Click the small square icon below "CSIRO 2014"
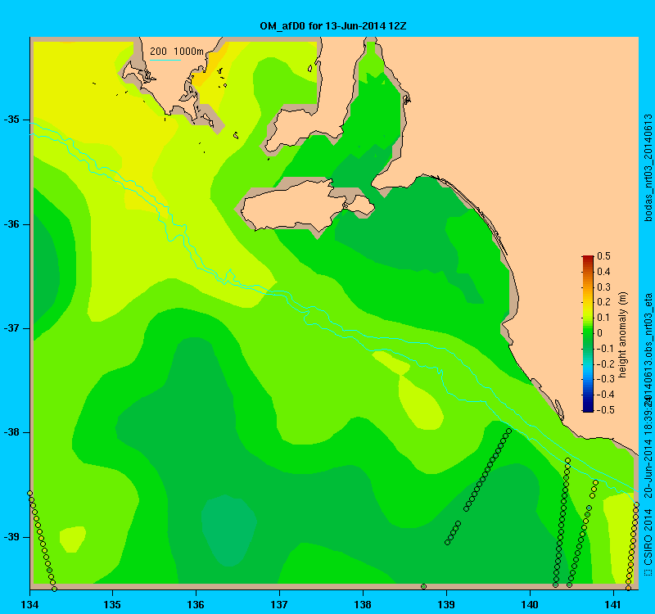 (648, 571)
